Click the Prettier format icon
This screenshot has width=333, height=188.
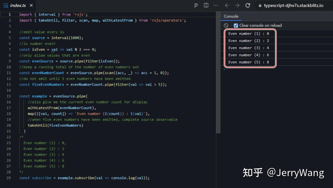[x=196, y=5]
